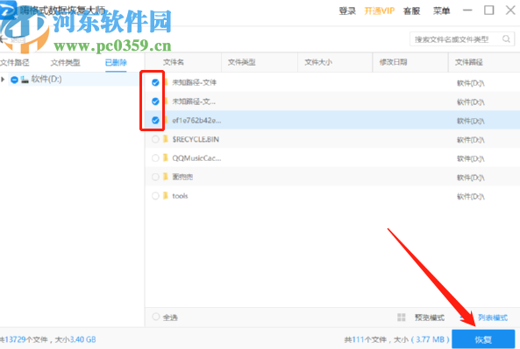Select the first 未知路径-文件 row name
The image size is (520, 349).
pos(195,82)
